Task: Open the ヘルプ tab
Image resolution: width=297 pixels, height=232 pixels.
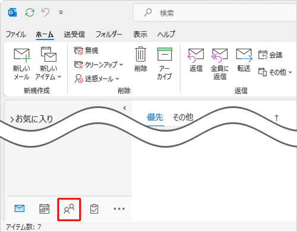Action: tap(166, 34)
